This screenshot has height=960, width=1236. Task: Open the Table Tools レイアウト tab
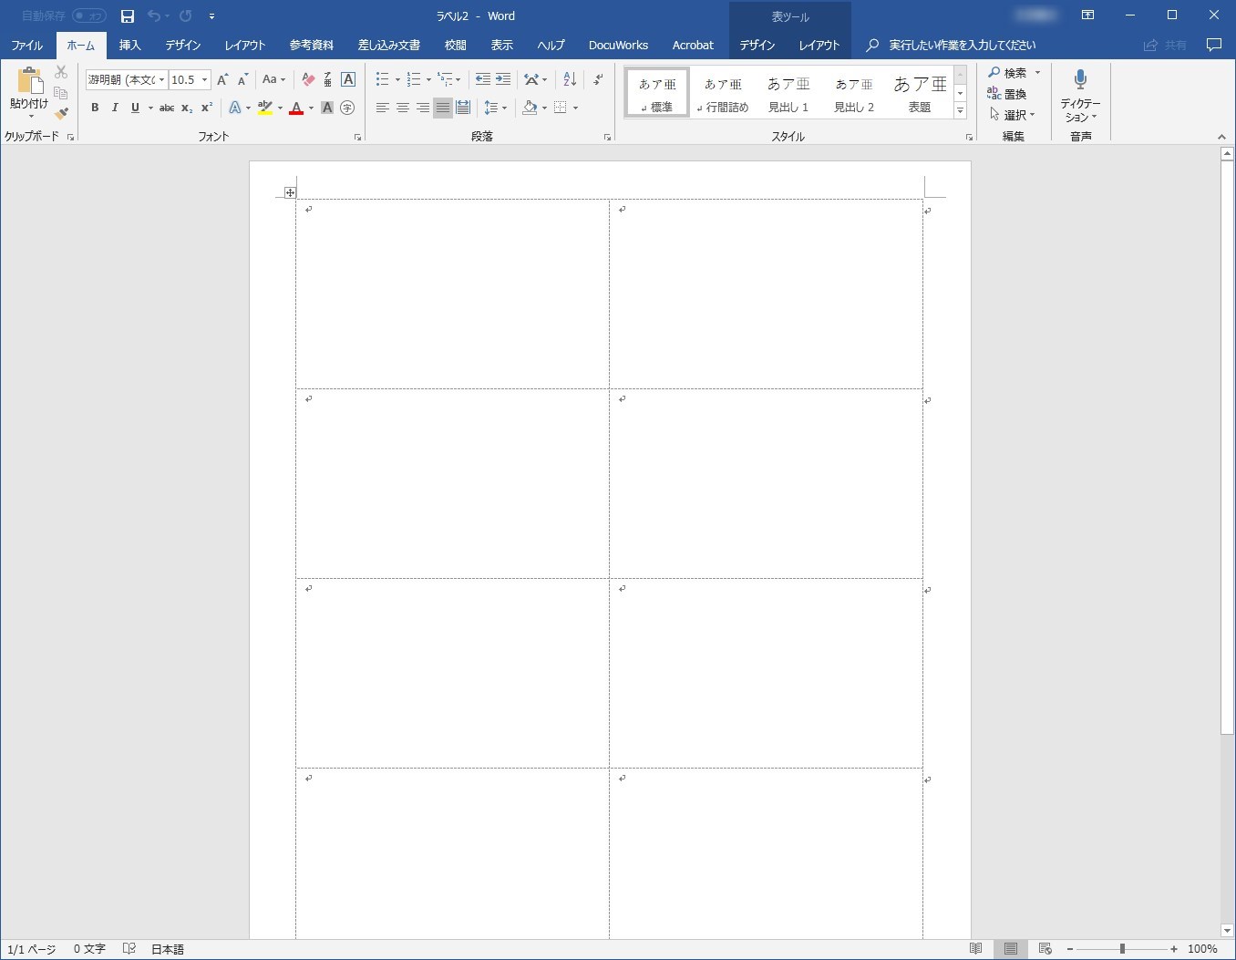(x=819, y=45)
